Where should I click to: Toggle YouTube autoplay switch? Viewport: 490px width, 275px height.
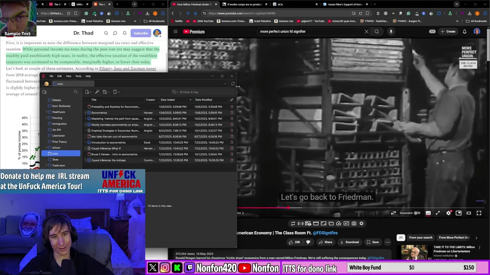416,213
